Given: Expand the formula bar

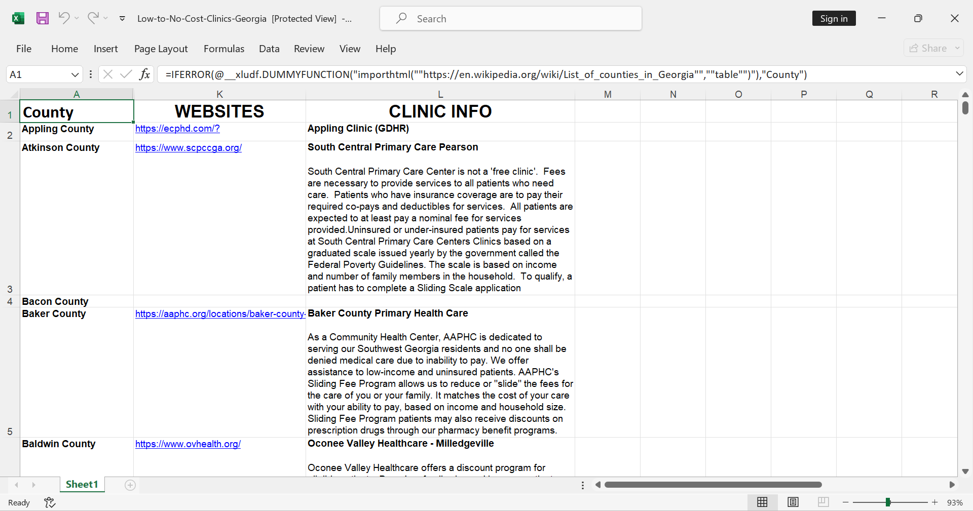Looking at the screenshot, I should pyautogui.click(x=959, y=74).
